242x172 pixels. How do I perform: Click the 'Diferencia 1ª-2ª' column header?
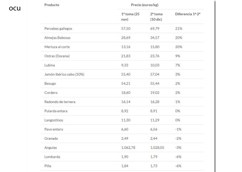[x=188, y=14]
